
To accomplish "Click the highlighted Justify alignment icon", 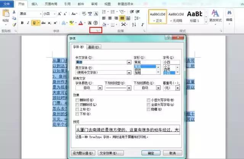I will click(122, 18).
